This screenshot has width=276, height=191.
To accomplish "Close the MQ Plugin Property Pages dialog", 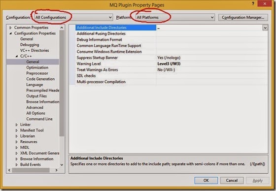I will click(265, 3).
